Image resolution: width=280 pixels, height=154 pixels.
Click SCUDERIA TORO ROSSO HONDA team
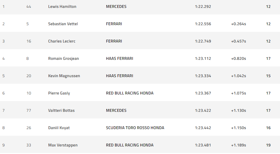coord(135,128)
